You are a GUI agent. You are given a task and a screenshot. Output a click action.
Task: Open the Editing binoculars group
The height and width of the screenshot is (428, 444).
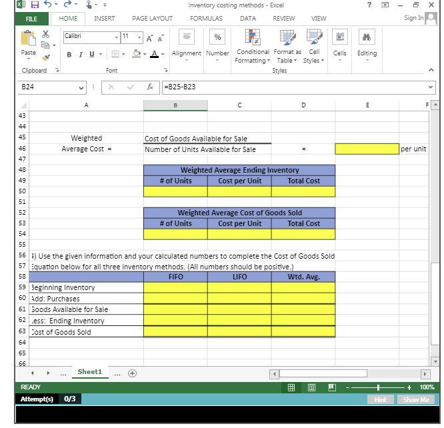click(x=367, y=37)
